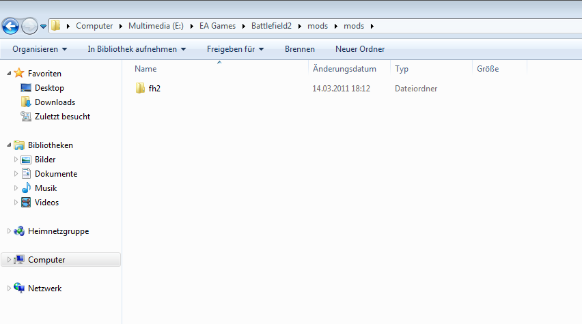The image size is (582, 324).
Task: Open the Organisieren menu
Action: point(40,49)
